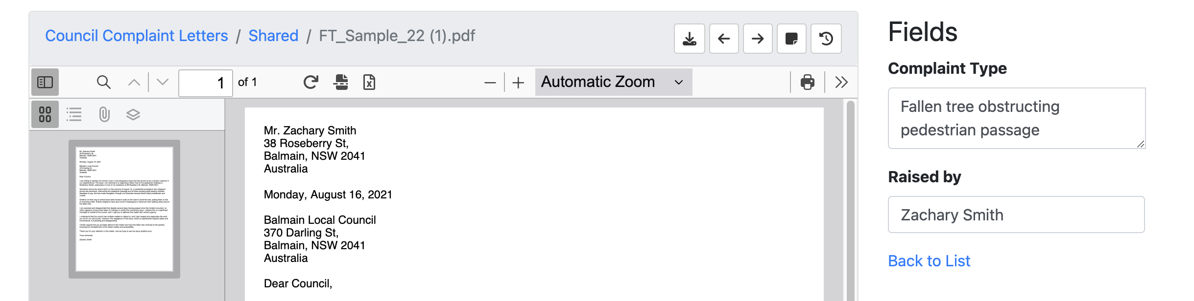
Task: Print the current PDF document
Action: pos(807,82)
